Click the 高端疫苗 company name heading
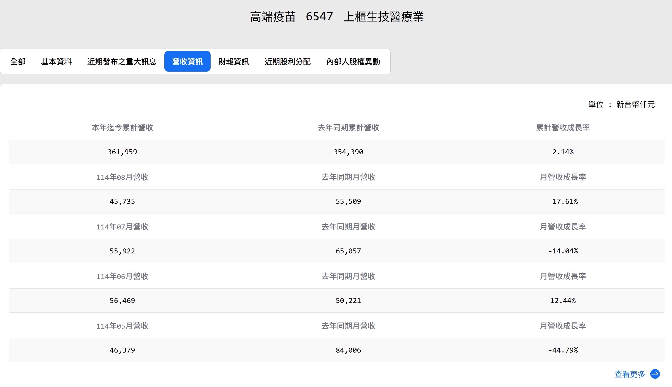Image resolution: width=672 pixels, height=387 pixels. coord(273,17)
